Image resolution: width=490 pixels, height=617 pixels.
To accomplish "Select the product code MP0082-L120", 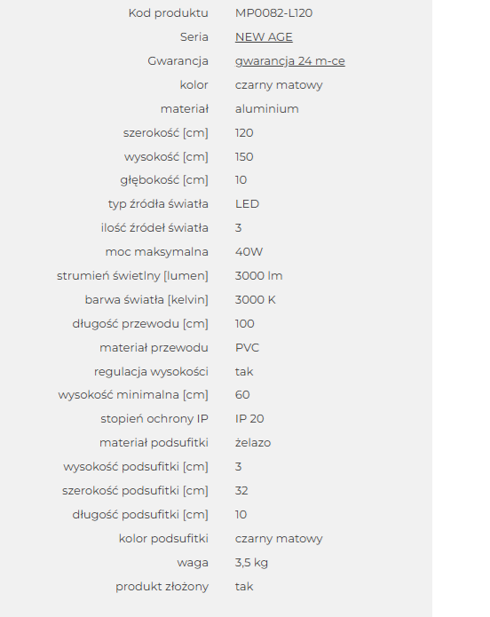I will (x=273, y=13).
